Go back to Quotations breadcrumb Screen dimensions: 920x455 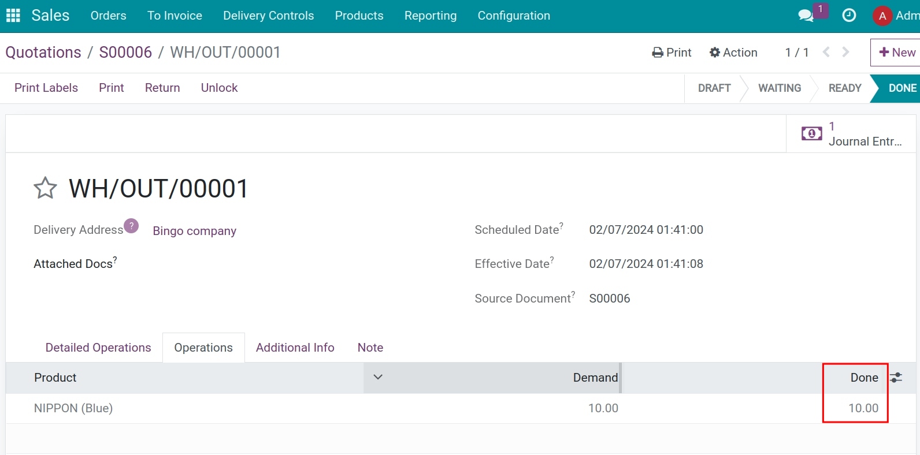[43, 53]
